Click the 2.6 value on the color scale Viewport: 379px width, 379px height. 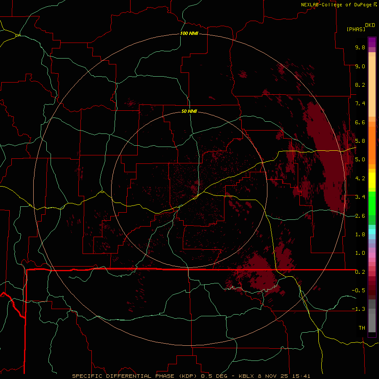click(x=360, y=216)
